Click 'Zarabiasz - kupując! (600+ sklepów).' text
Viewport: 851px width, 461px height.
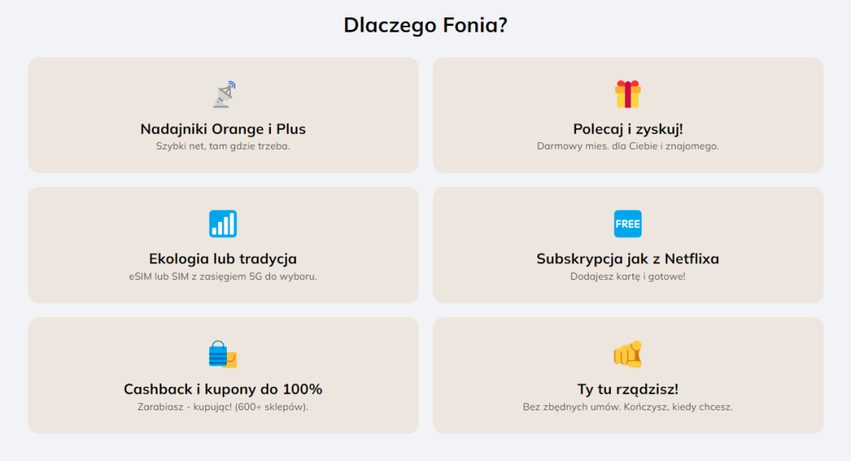coord(223,406)
